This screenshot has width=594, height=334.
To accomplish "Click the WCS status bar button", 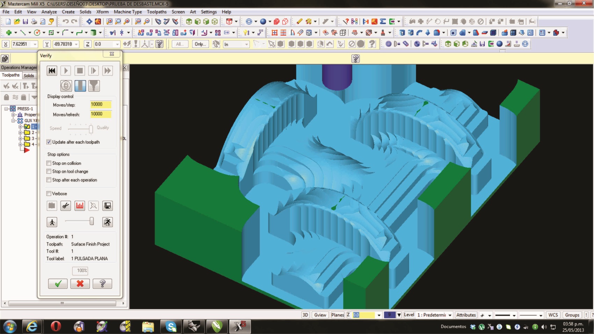I will (x=553, y=315).
